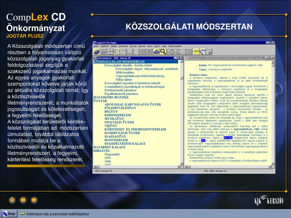Click the yellow book publications toolbar icon

point(202,52)
